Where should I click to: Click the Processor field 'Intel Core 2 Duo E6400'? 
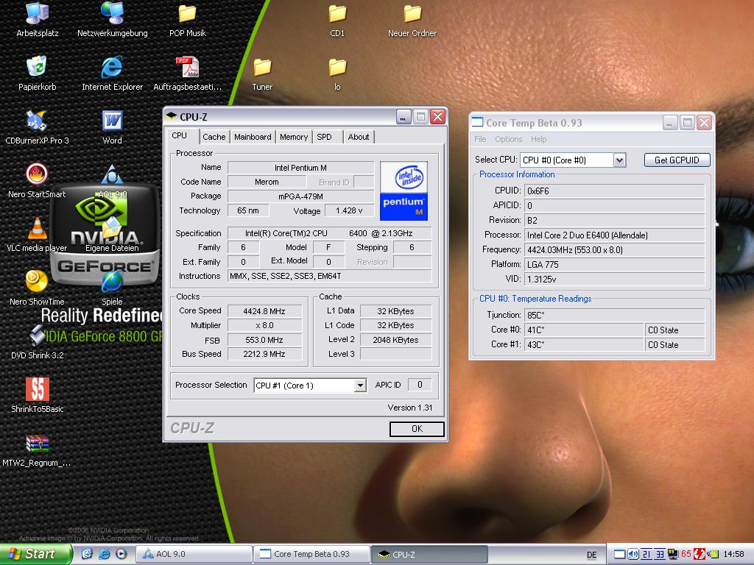coord(614,235)
